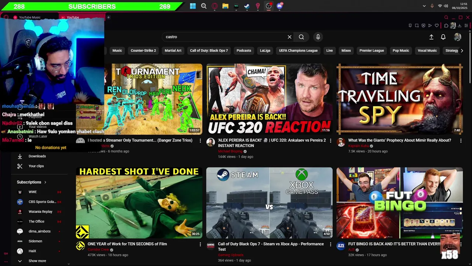The width and height of the screenshot is (472, 266).
Task: Open the browser easy setup menu icon
Action: [x=466, y=25]
